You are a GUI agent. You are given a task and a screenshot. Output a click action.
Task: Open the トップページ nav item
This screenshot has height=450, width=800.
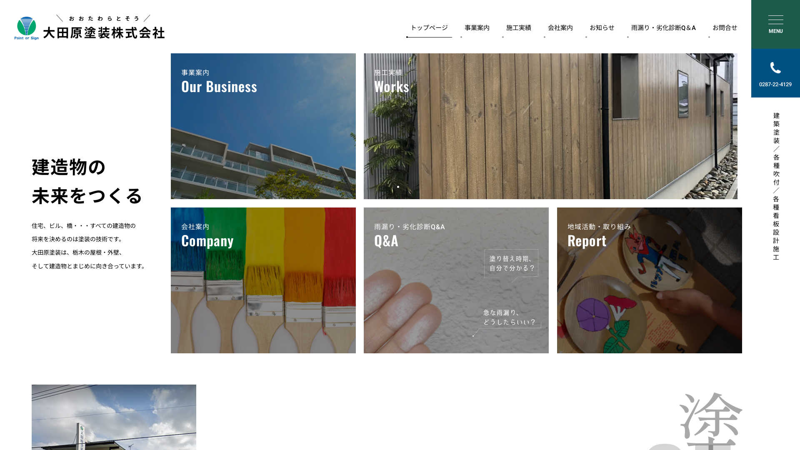click(429, 28)
